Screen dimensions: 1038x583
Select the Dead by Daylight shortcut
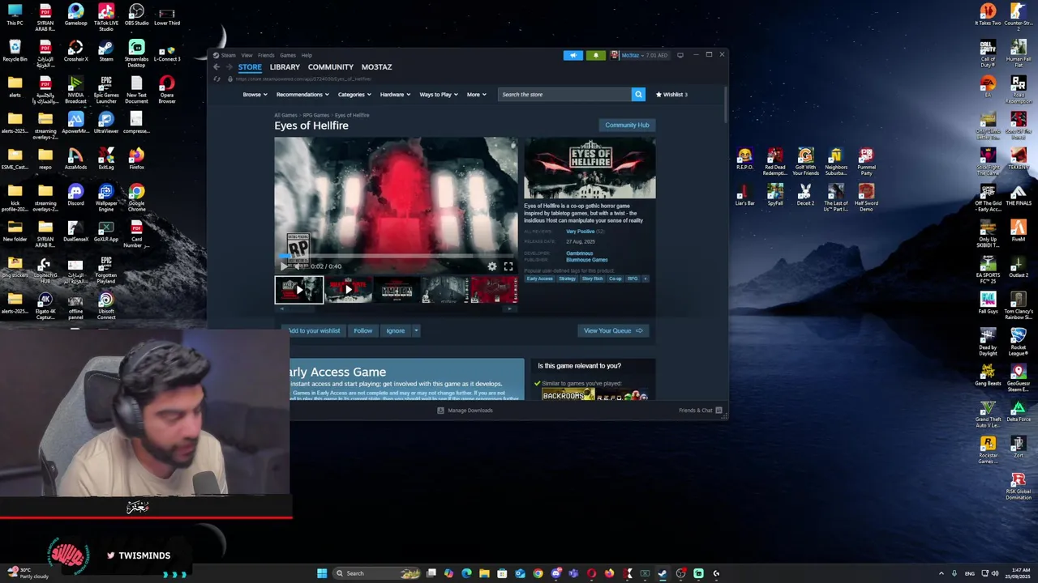988,342
